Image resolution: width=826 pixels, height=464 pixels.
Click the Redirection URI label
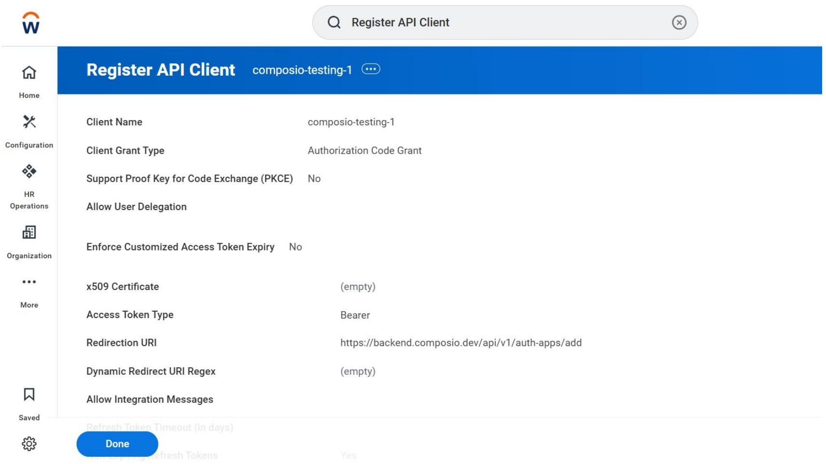click(x=122, y=343)
